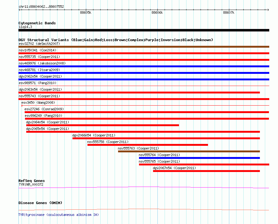This screenshot has width=278, height=224.
Task: Click the orange OMIM disease gene line
Action: pos(144,209)
